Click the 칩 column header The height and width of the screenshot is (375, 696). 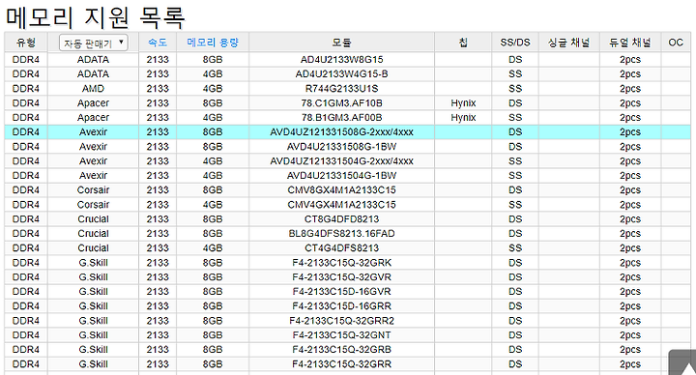[463, 43]
